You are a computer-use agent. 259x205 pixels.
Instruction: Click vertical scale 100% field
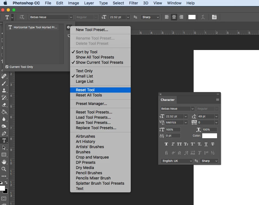pyautogui.click(x=173, y=130)
